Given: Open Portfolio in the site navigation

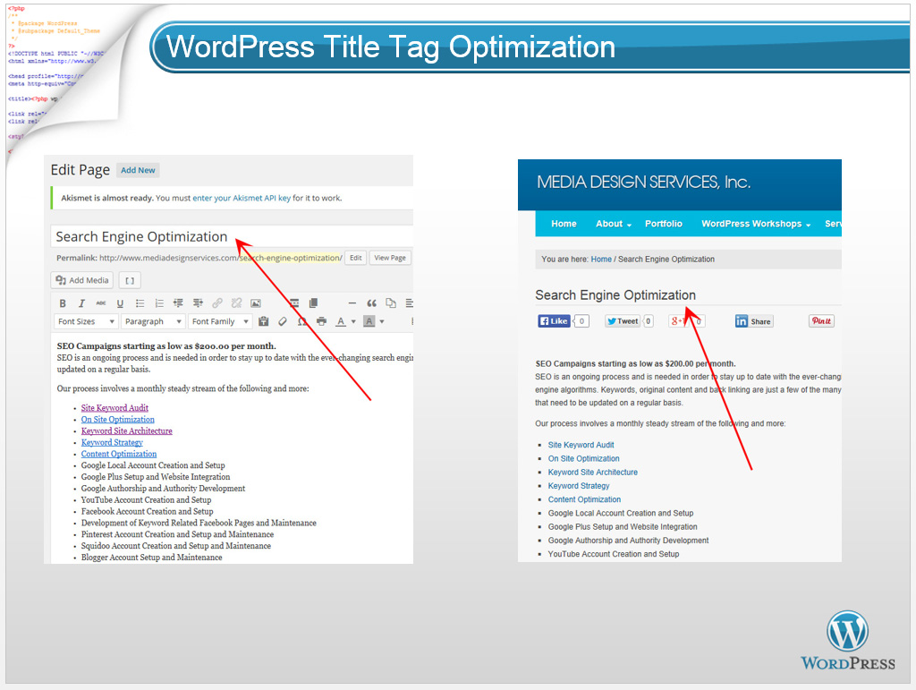Looking at the screenshot, I should pos(664,224).
